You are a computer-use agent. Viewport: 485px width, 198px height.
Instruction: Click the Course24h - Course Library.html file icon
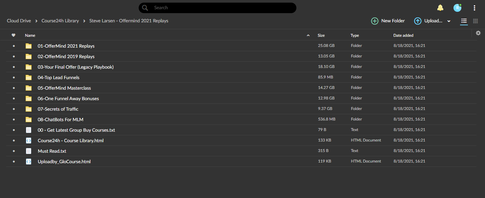point(29,141)
